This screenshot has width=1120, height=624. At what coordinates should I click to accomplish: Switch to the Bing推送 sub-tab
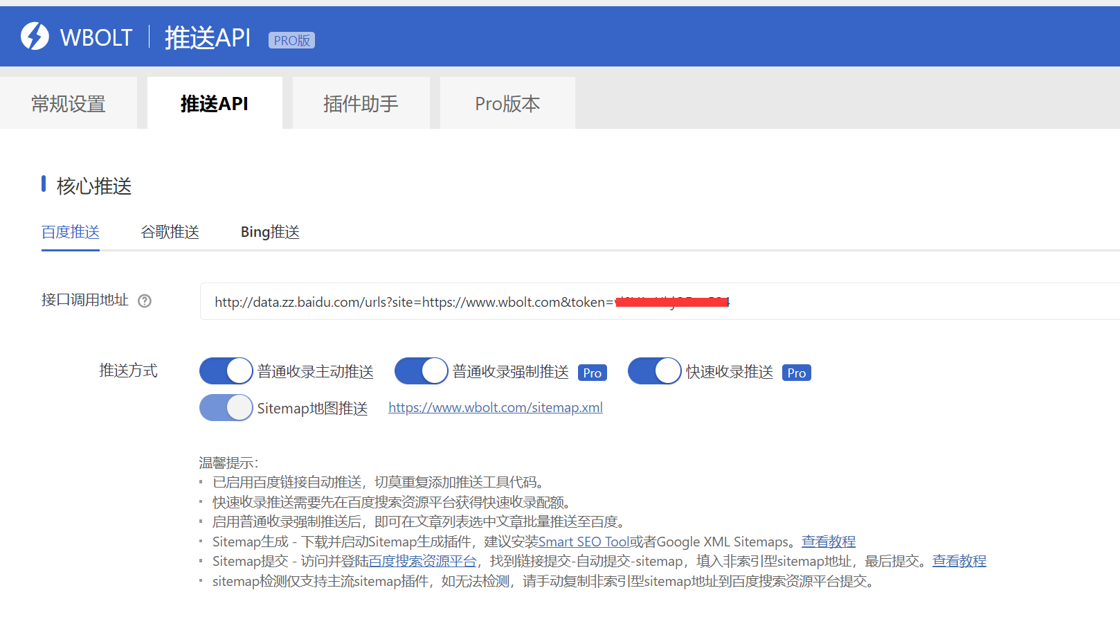(269, 231)
